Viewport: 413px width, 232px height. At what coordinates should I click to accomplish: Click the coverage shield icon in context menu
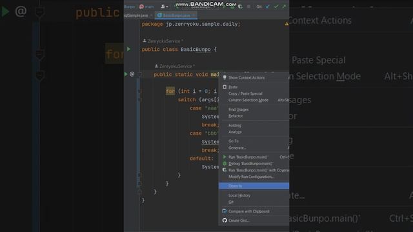pyautogui.click(x=225, y=170)
